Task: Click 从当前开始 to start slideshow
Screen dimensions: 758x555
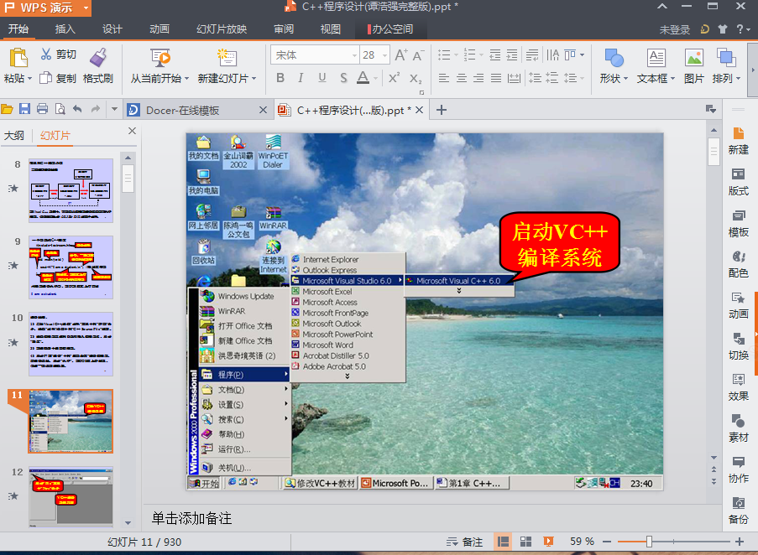Action: point(159,78)
